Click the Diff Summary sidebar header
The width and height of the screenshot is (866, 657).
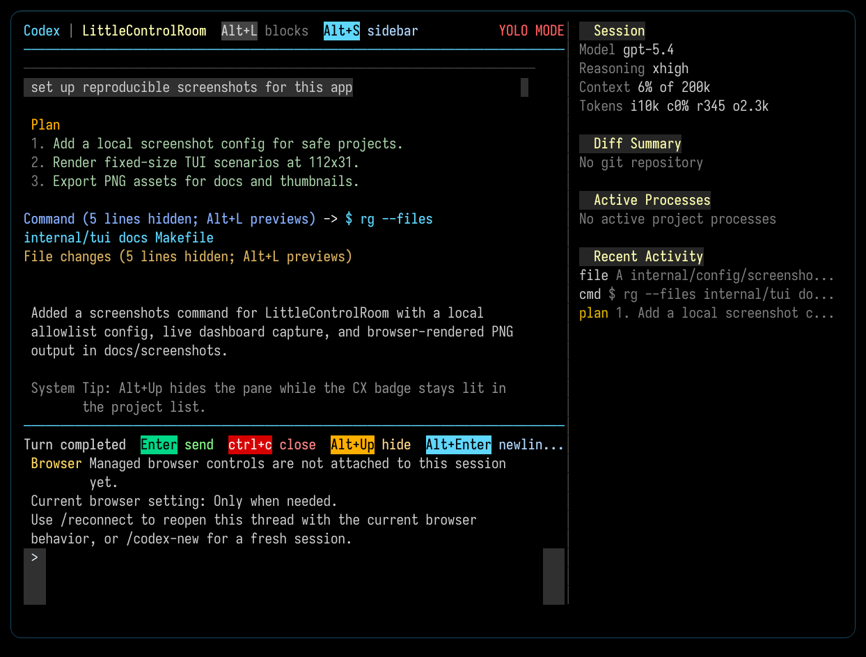pyautogui.click(x=631, y=144)
